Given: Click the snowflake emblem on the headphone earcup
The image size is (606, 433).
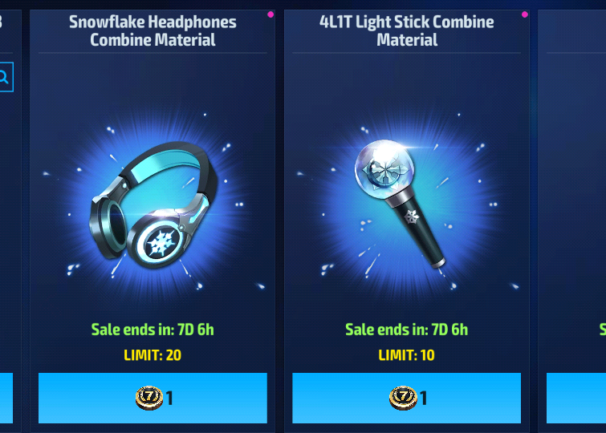Looking at the screenshot, I should point(161,245).
